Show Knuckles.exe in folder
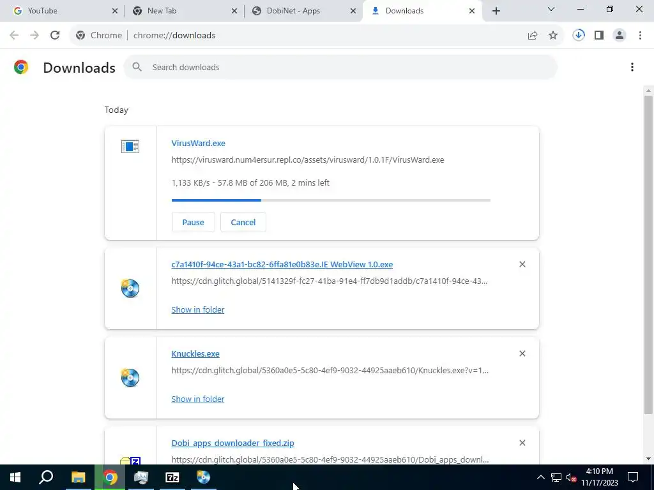654x490 pixels. [x=198, y=399]
